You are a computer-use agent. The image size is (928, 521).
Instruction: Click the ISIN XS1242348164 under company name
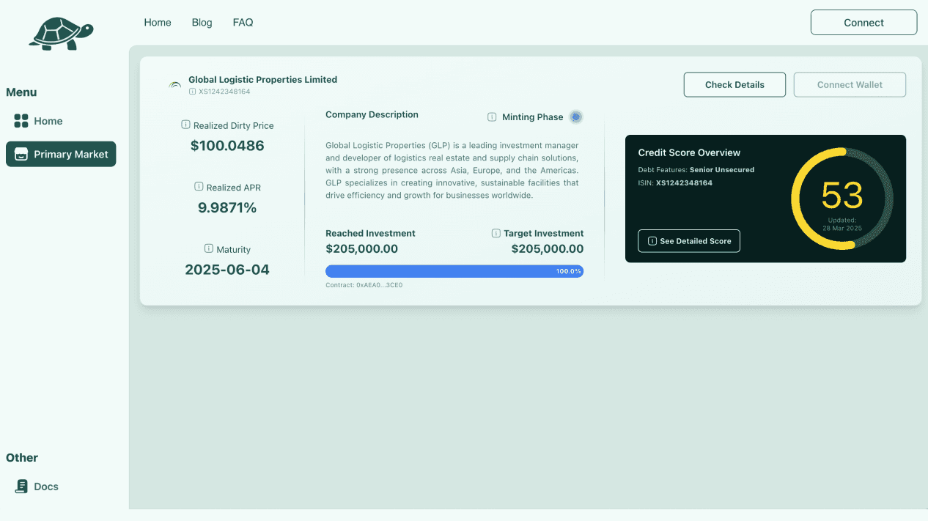[224, 92]
